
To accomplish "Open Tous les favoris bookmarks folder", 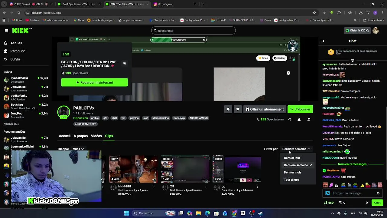I will (x=373, y=20).
